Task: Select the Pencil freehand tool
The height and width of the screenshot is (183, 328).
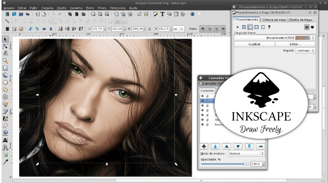Action: click(x=5, y=104)
